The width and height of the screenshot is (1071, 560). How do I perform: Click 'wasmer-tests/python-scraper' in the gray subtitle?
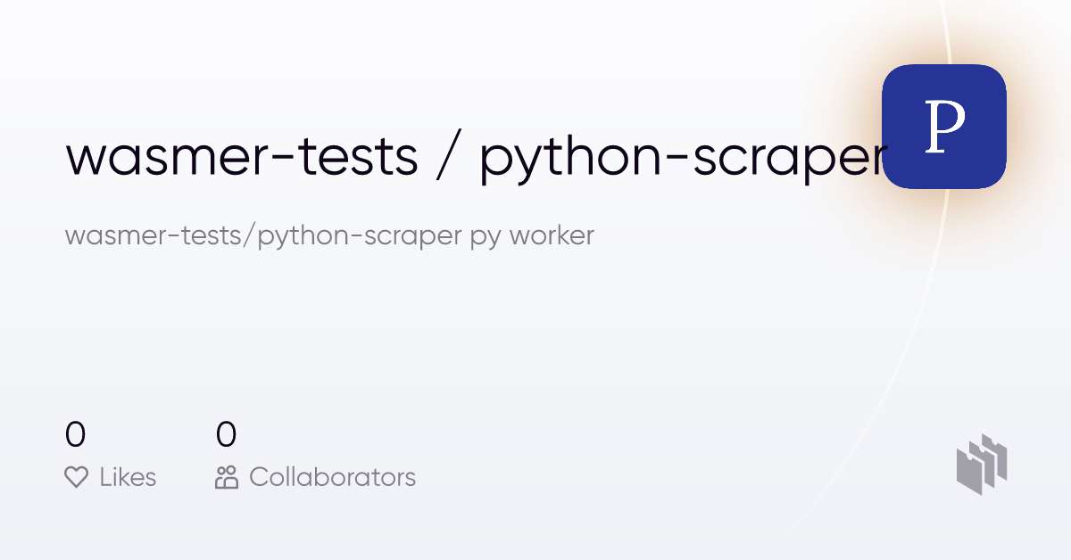263,237
